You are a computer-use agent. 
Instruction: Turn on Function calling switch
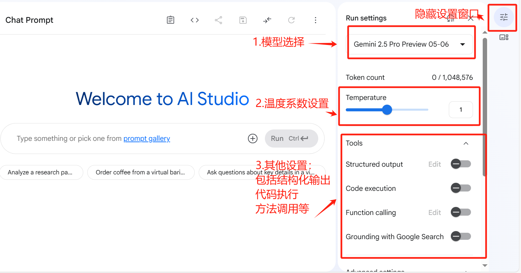(x=461, y=212)
